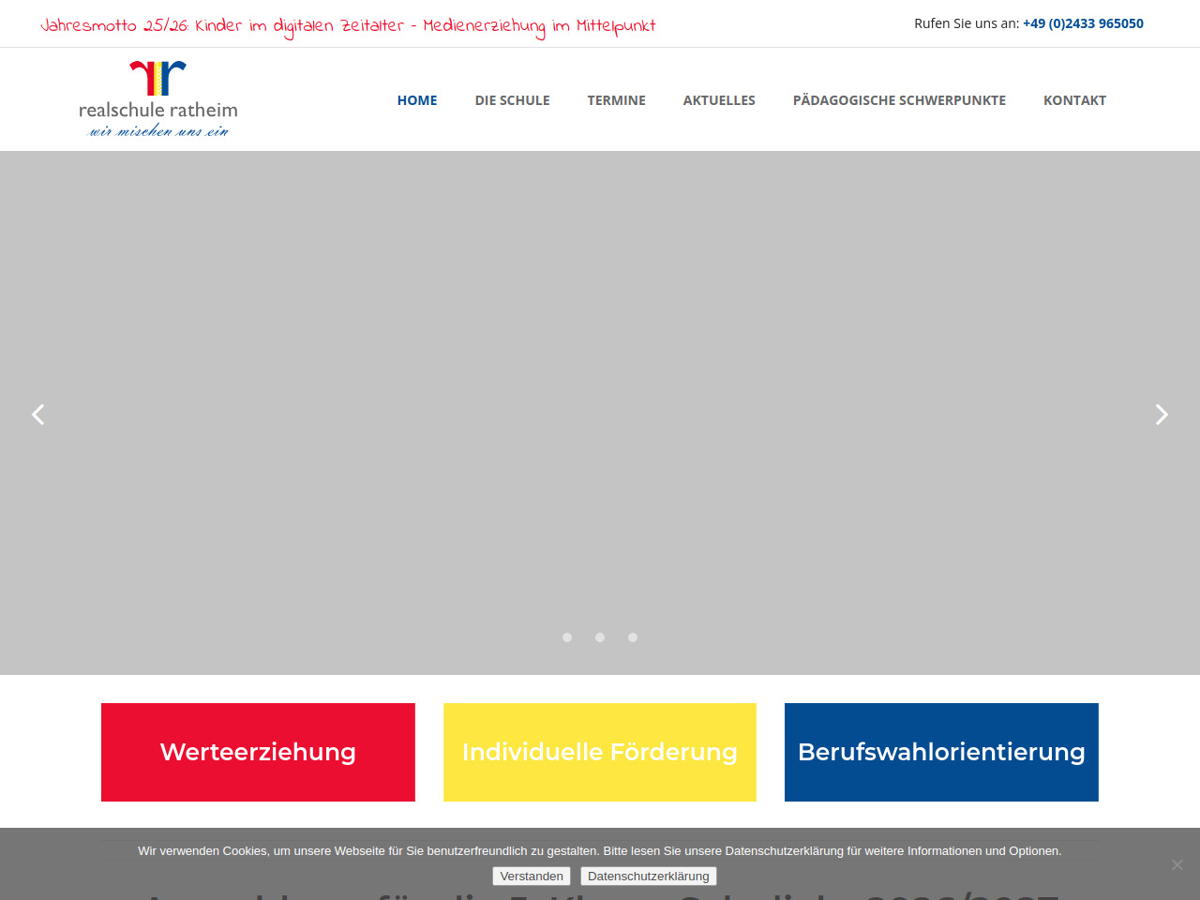This screenshot has width=1200, height=900.
Task: Open the Kontakt page
Action: (x=1074, y=100)
